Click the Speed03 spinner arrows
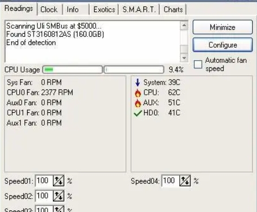Screen dimensions: 257x212 click(x=58, y=209)
